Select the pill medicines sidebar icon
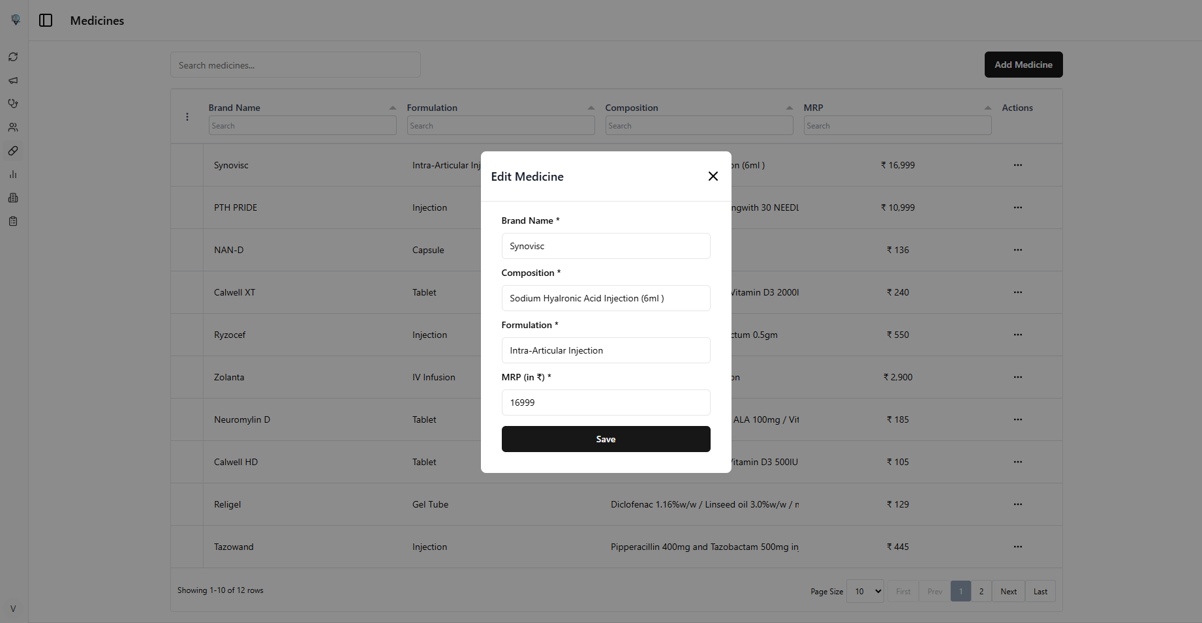 tap(13, 151)
